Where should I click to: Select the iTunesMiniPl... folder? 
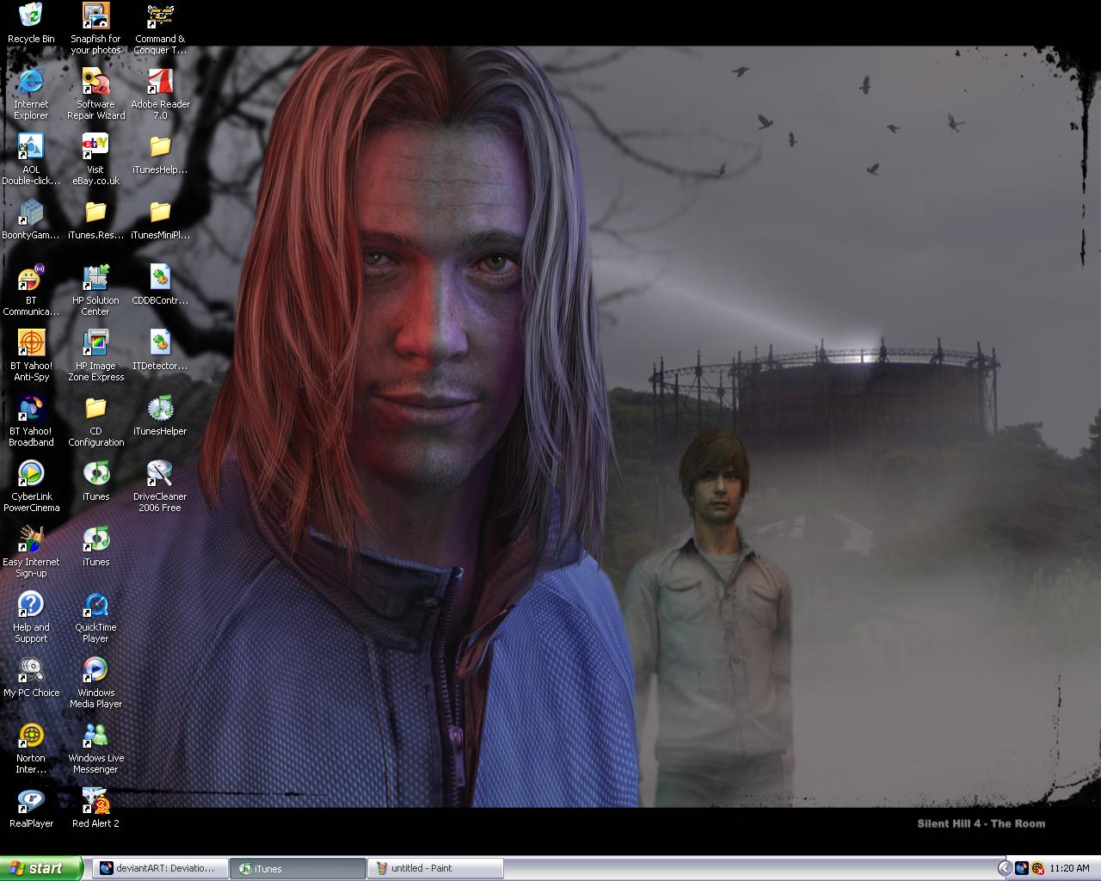pyautogui.click(x=160, y=219)
